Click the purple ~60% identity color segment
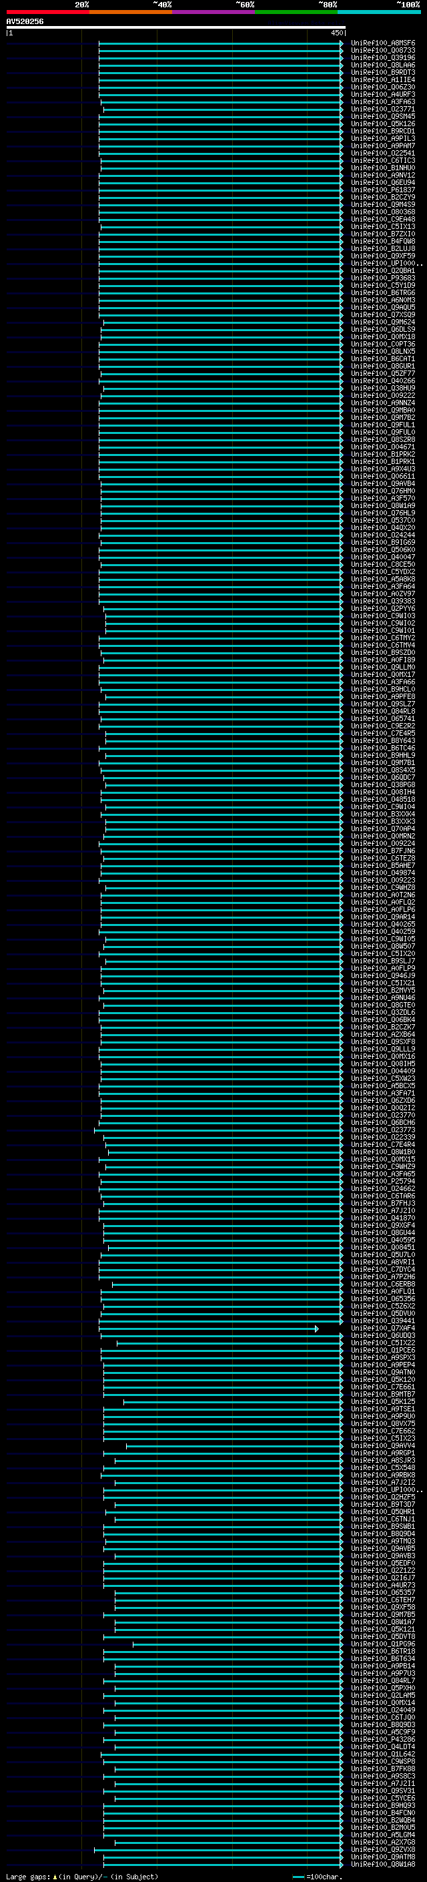The width and height of the screenshot is (427, 1882). pos(213,12)
